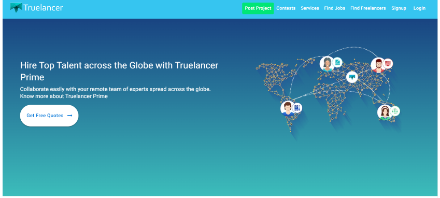Screen dimensions: 440x198
Task: Click the teal document icon near the top avatar
Action: point(337,62)
